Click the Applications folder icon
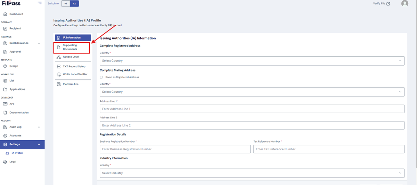Image resolution: width=417 pixels, height=185 pixels. tap(5, 89)
